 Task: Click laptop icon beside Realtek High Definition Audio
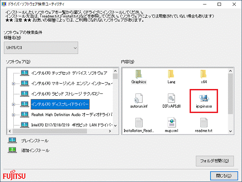pyautogui.click(x=24, y=114)
